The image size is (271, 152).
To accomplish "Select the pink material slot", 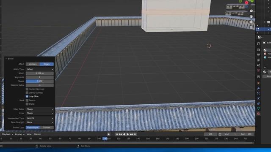I will point(265,54).
